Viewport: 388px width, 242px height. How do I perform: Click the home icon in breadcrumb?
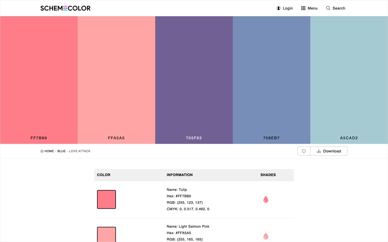(42, 151)
